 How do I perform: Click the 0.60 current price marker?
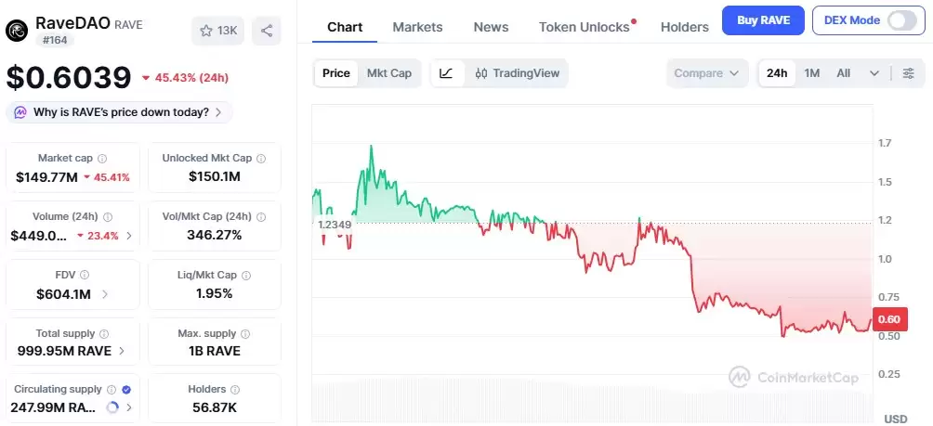point(889,319)
